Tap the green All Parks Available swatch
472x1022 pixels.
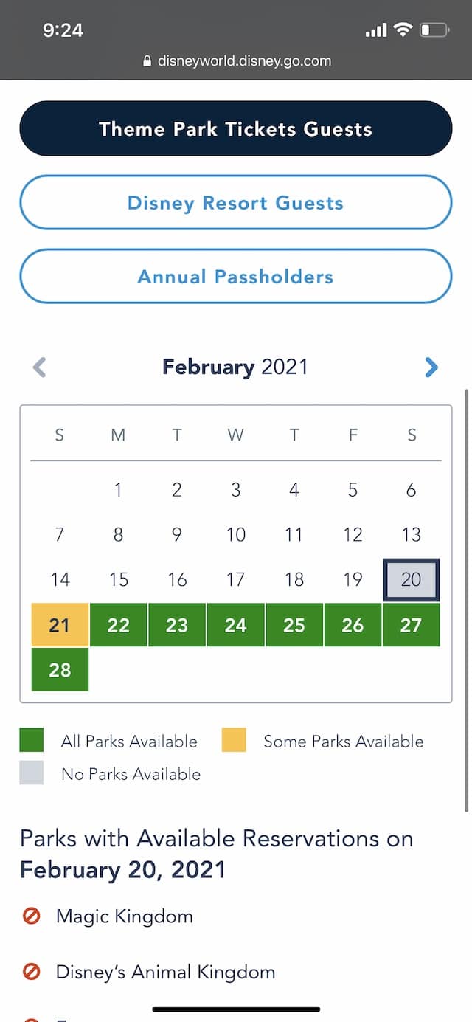pyautogui.click(x=32, y=740)
